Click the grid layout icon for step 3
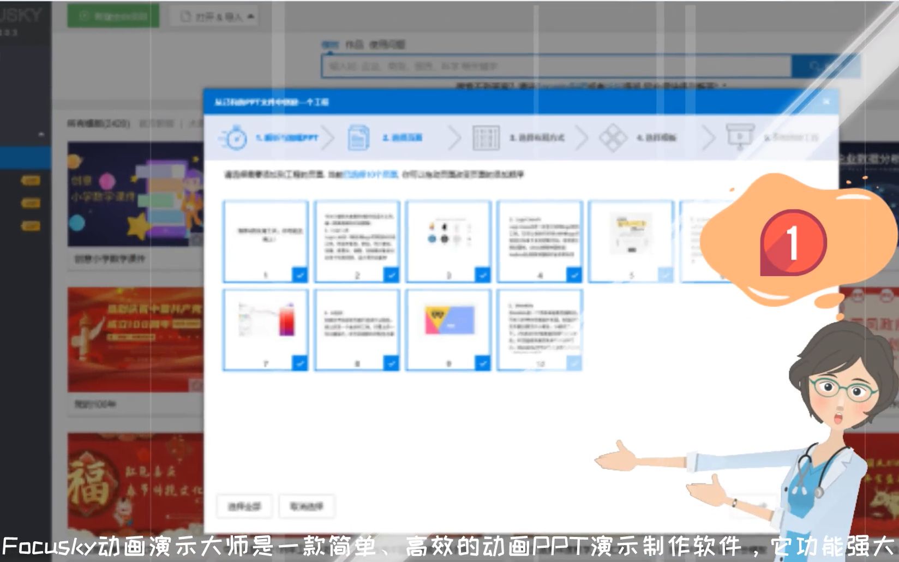Screen dimensions: 899x562 [486, 137]
